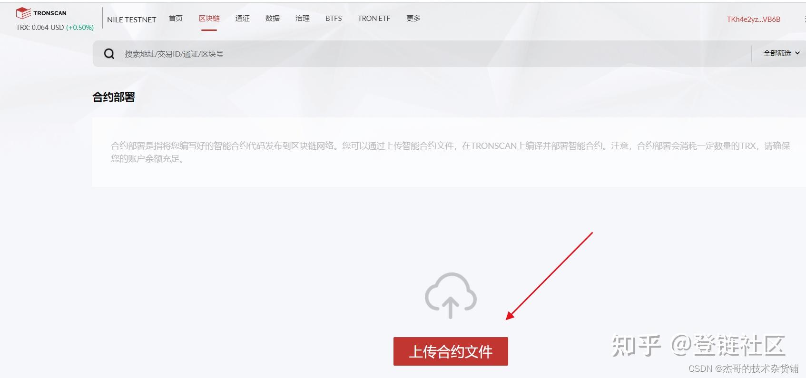Open the 全部筛选 filter dropdown
806x378 pixels.
[x=781, y=53]
